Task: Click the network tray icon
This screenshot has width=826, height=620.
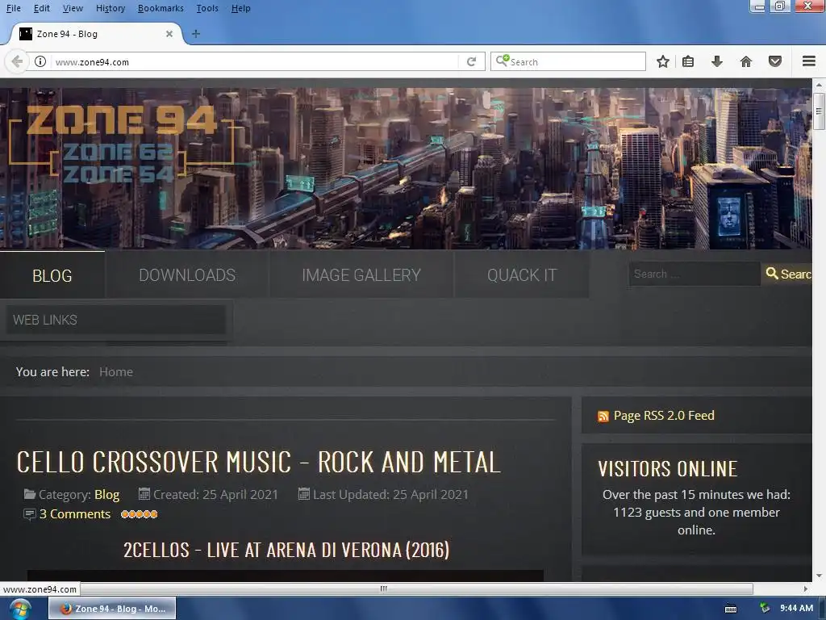Action: (x=765, y=608)
